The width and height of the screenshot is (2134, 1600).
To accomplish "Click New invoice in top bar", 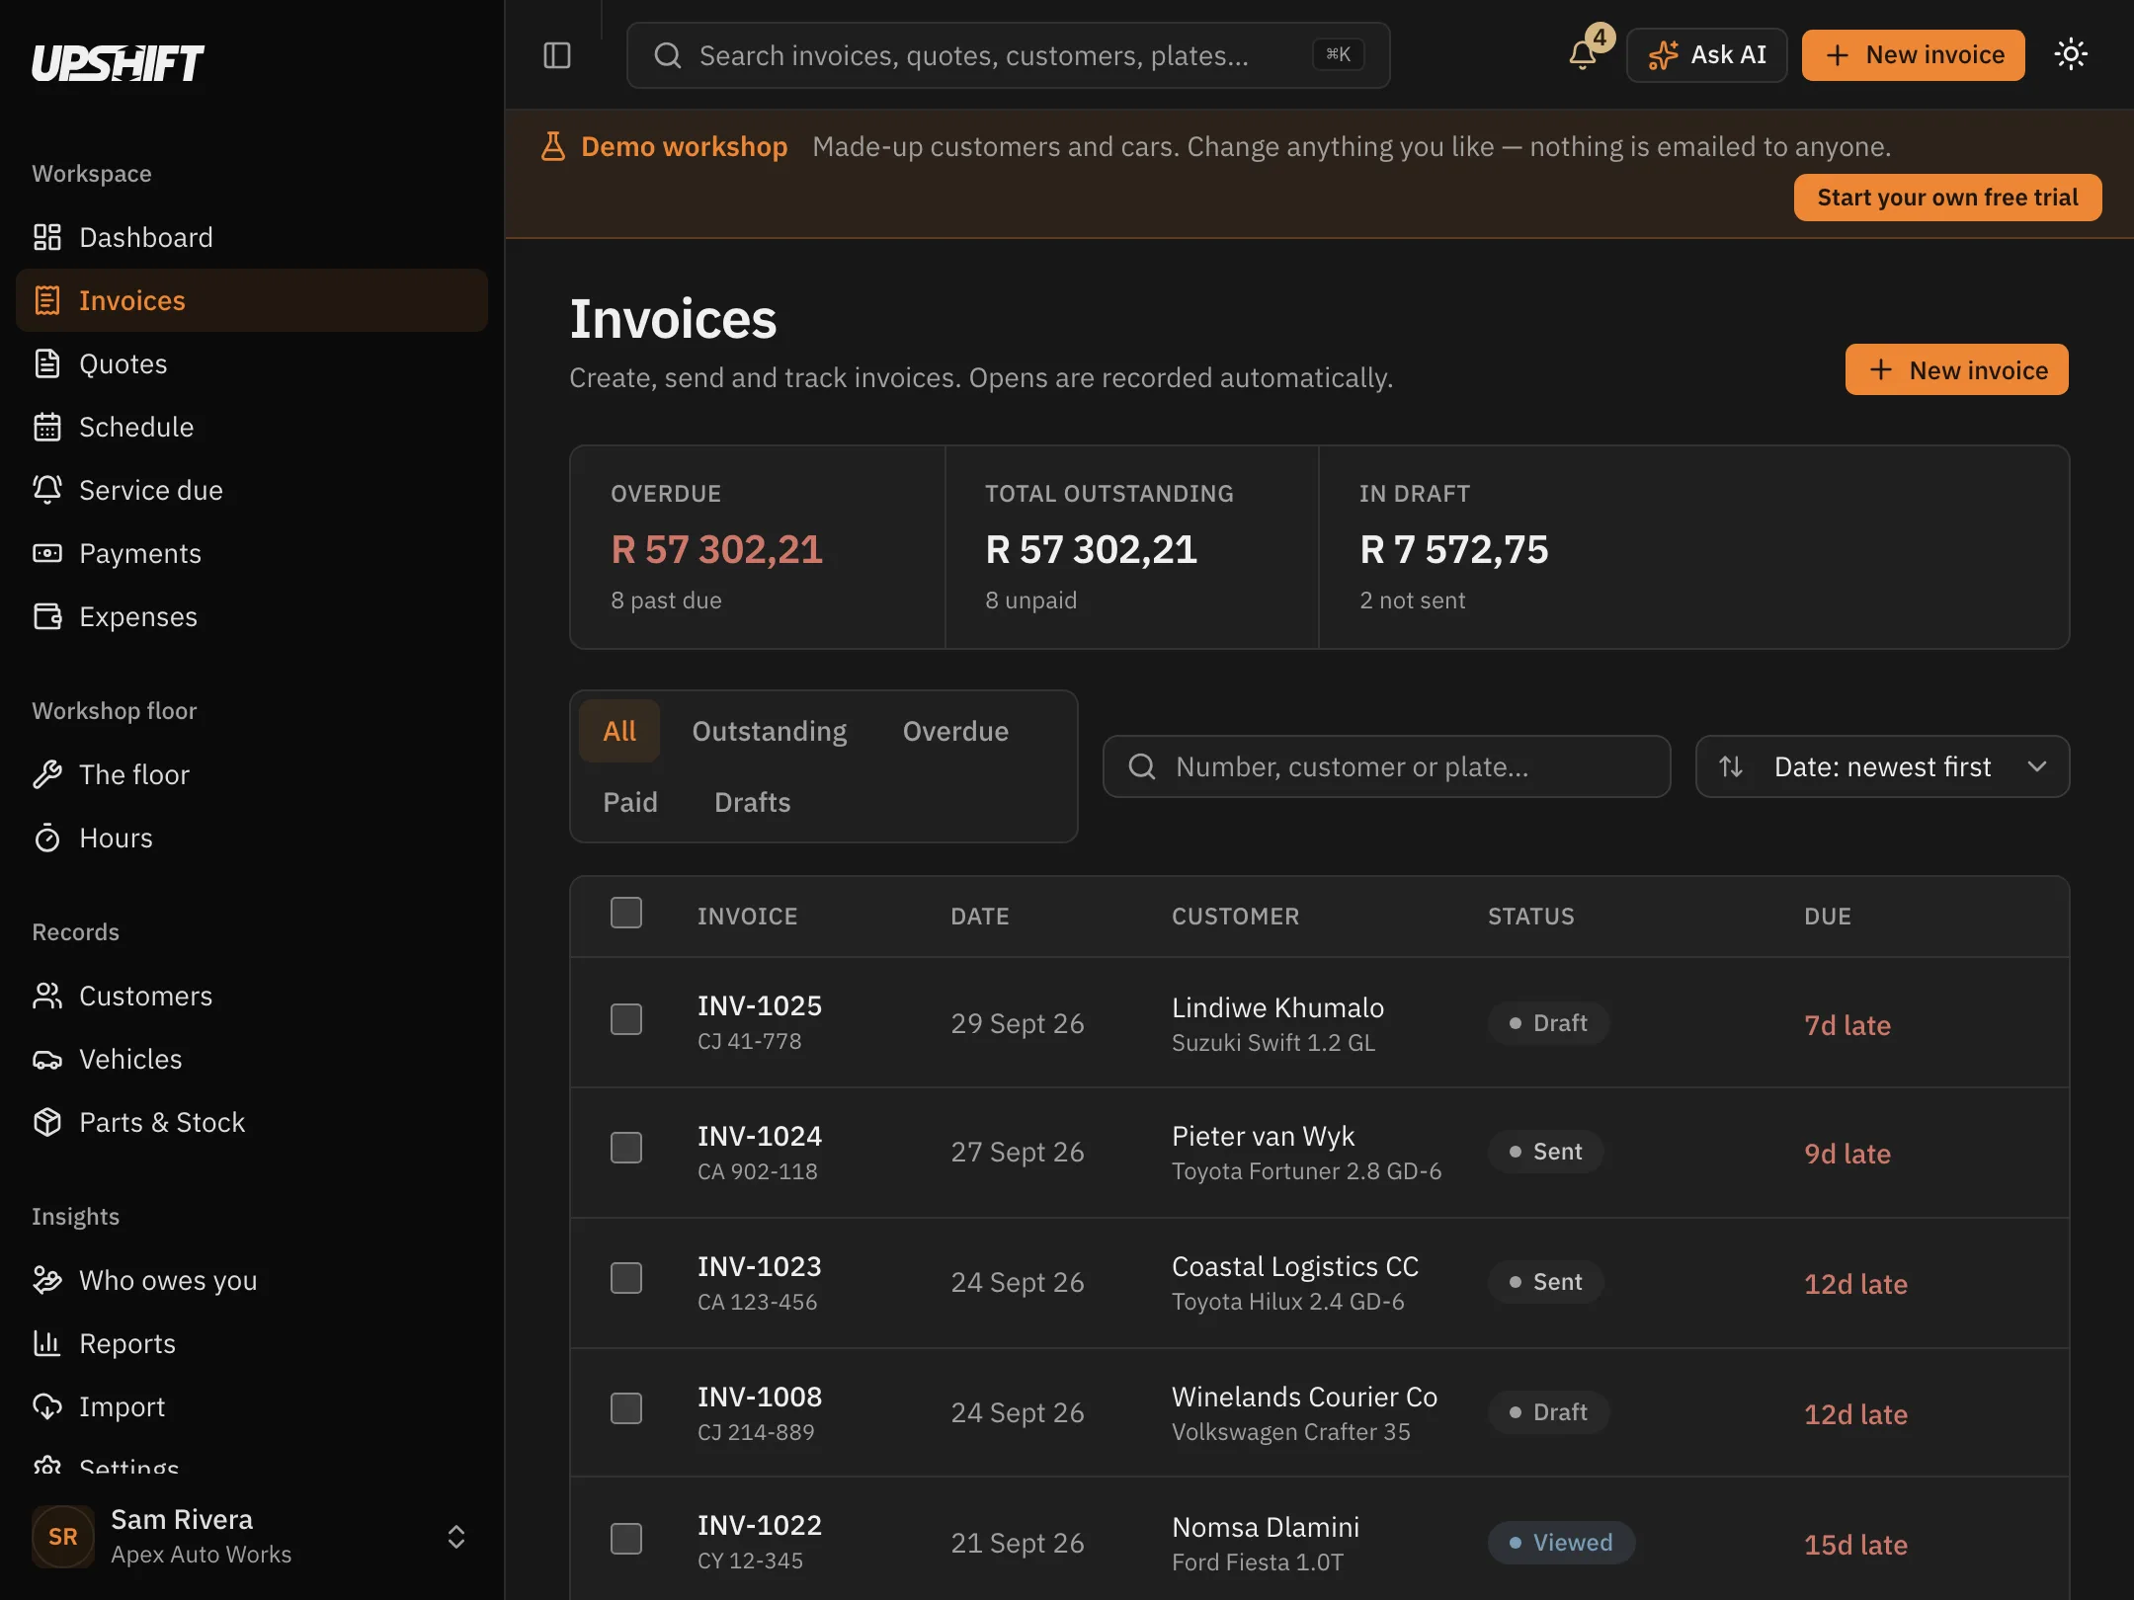I will tap(1914, 55).
